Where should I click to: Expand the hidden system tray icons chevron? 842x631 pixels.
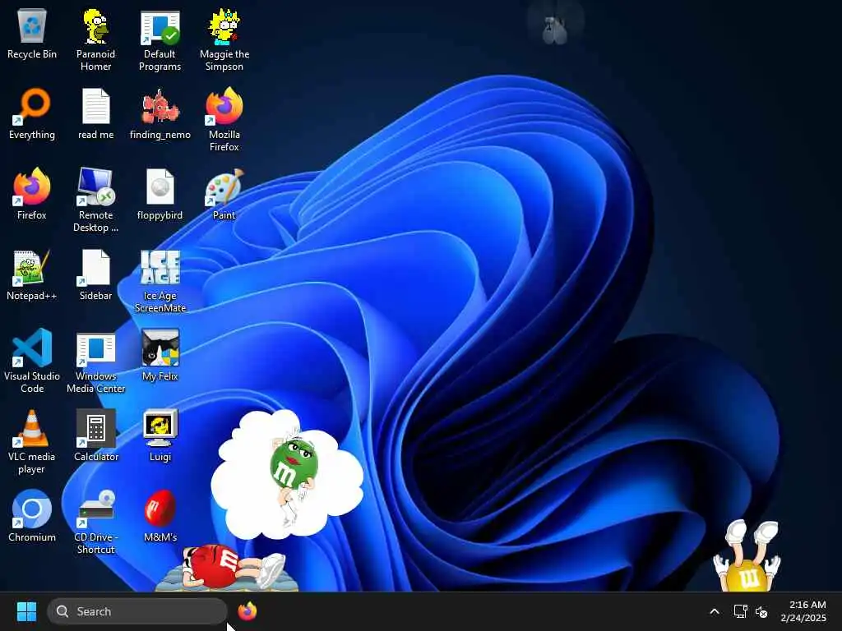[715, 611]
